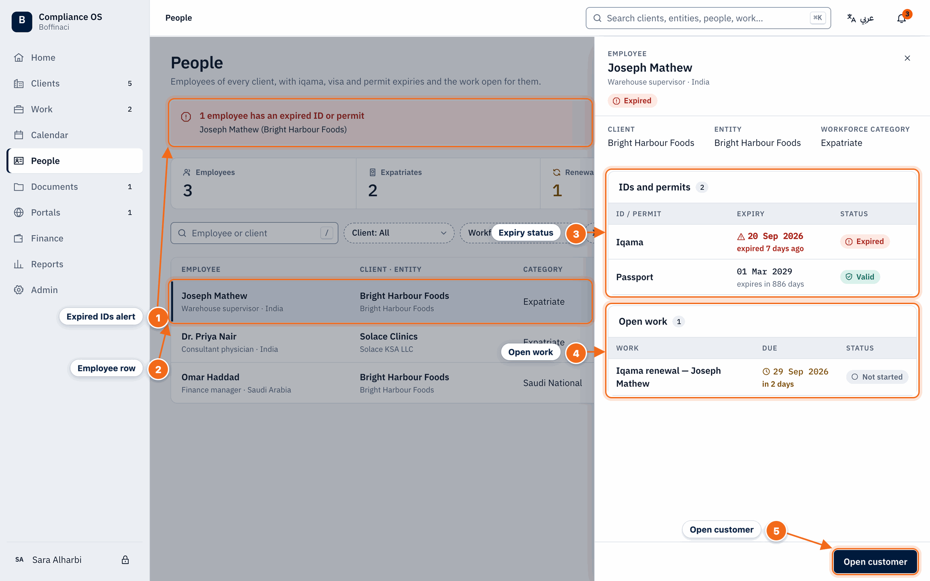This screenshot has height=581, width=930.
Task: Click the Expatriates stat card
Action: (x=448, y=183)
